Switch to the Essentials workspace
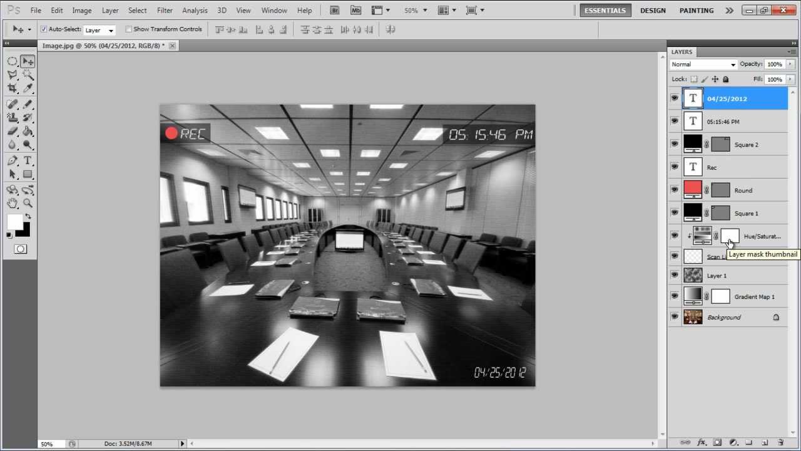 pos(605,11)
